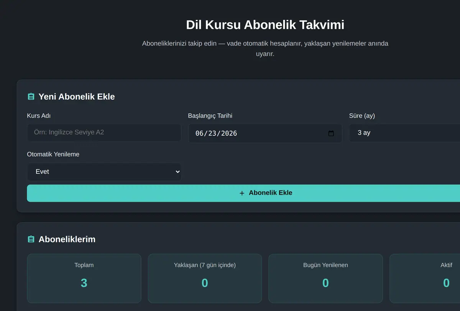The width and height of the screenshot is (460, 311).
Task: Focus the Kurs Adı text field
Action: pyautogui.click(x=104, y=133)
